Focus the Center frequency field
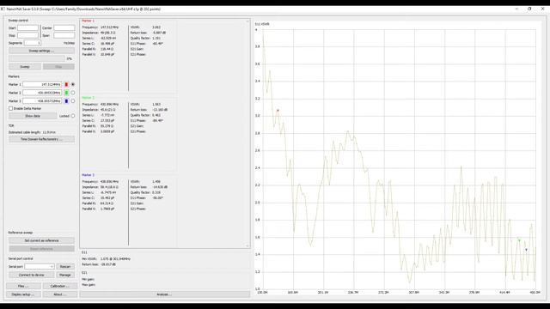Image resolution: width=550 pixels, height=309 pixels. pos(64,28)
